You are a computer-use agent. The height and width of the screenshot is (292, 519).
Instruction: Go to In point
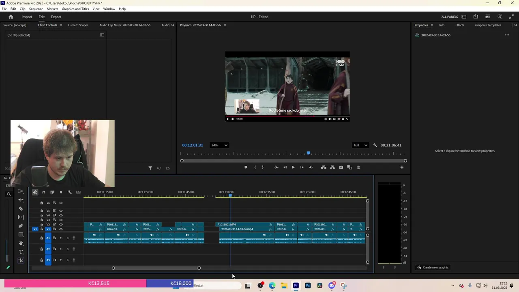(276, 167)
